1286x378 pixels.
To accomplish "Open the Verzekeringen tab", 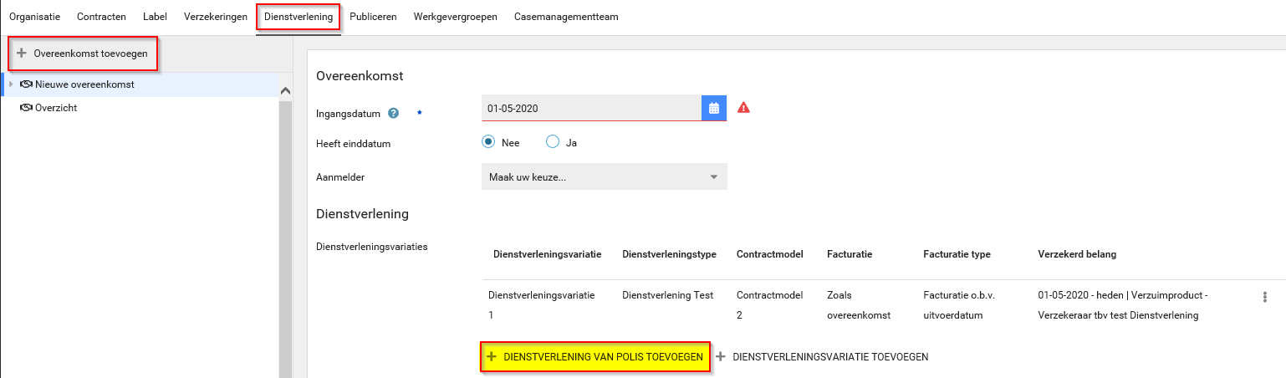I will pyautogui.click(x=216, y=17).
